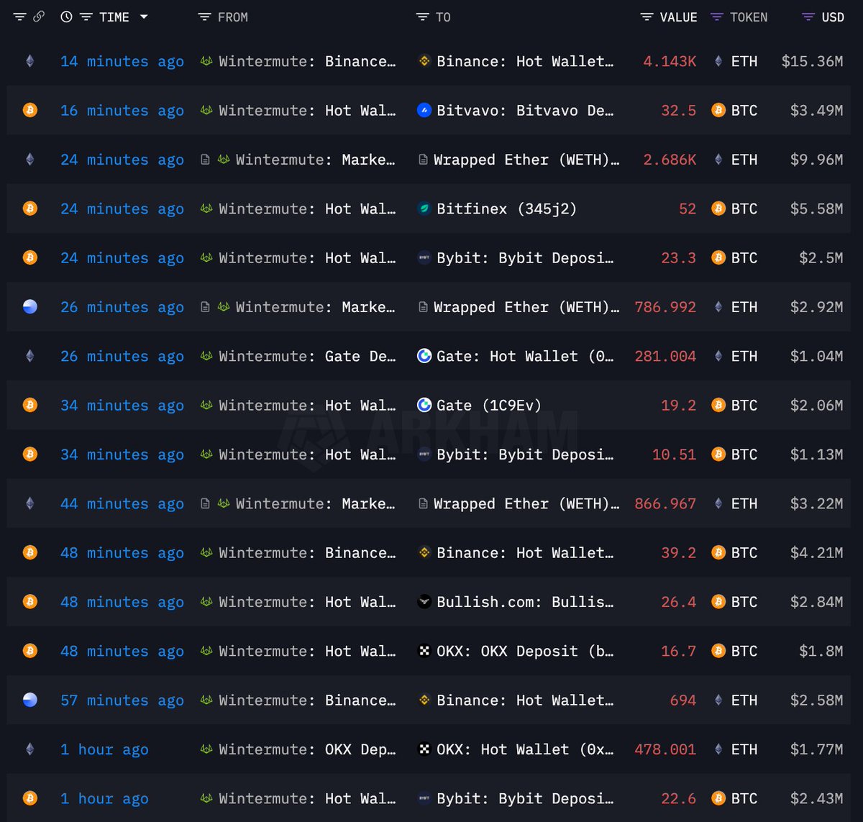863x822 pixels.
Task: Click 'Bitvavo: Bitvavo De…' entity link
Action: click(x=525, y=110)
